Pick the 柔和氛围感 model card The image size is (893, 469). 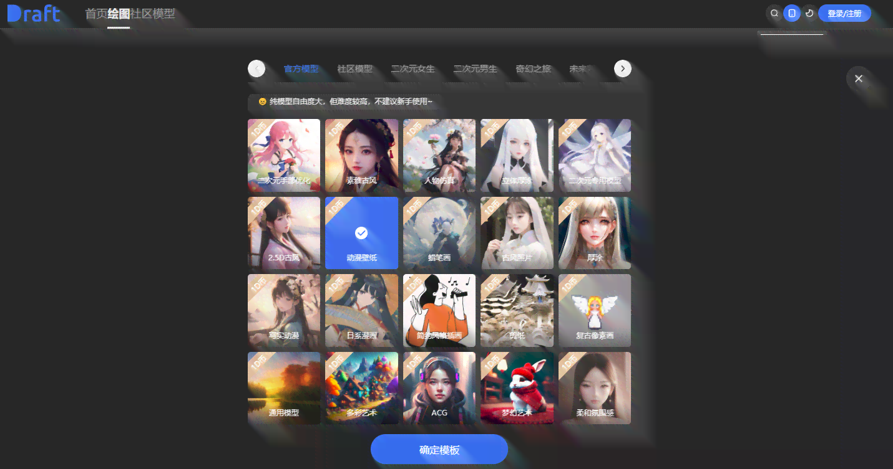tap(595, 388)
